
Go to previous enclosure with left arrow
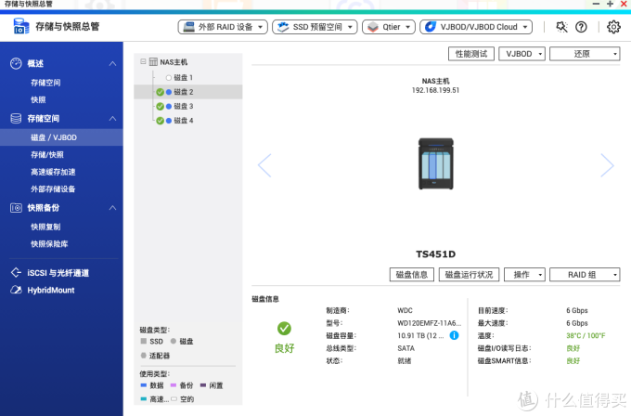click(264, 165)
